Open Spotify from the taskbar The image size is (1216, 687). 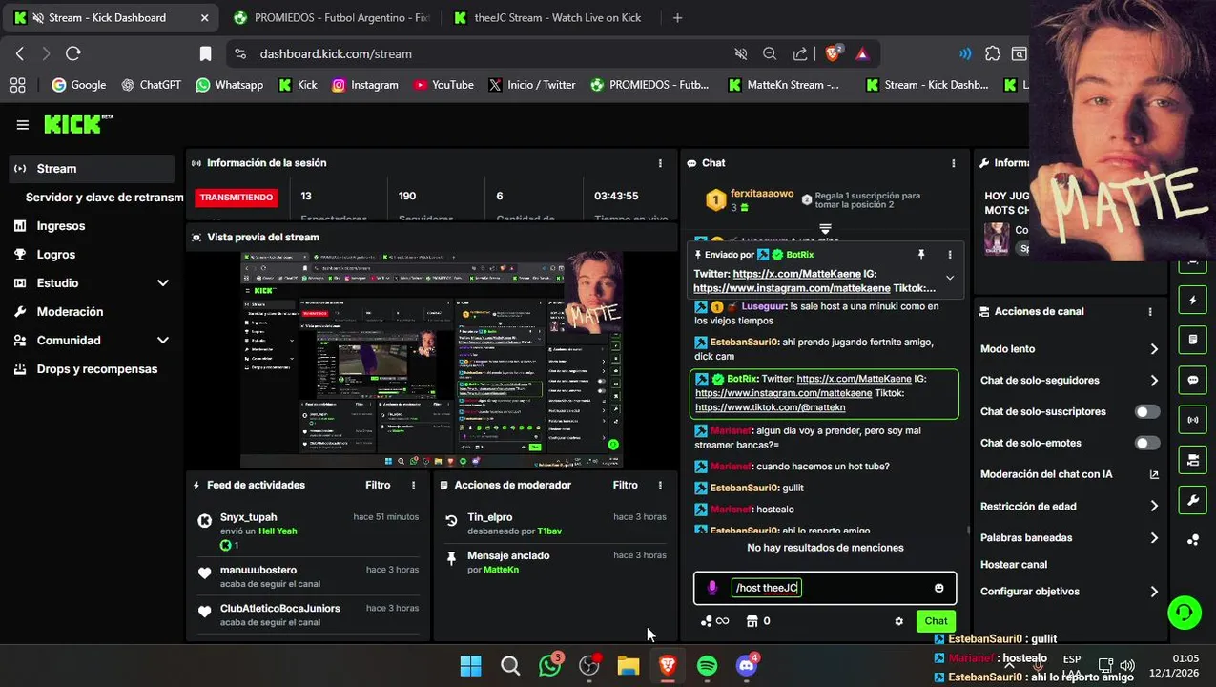pyautogui.click(x=707, y=666)
